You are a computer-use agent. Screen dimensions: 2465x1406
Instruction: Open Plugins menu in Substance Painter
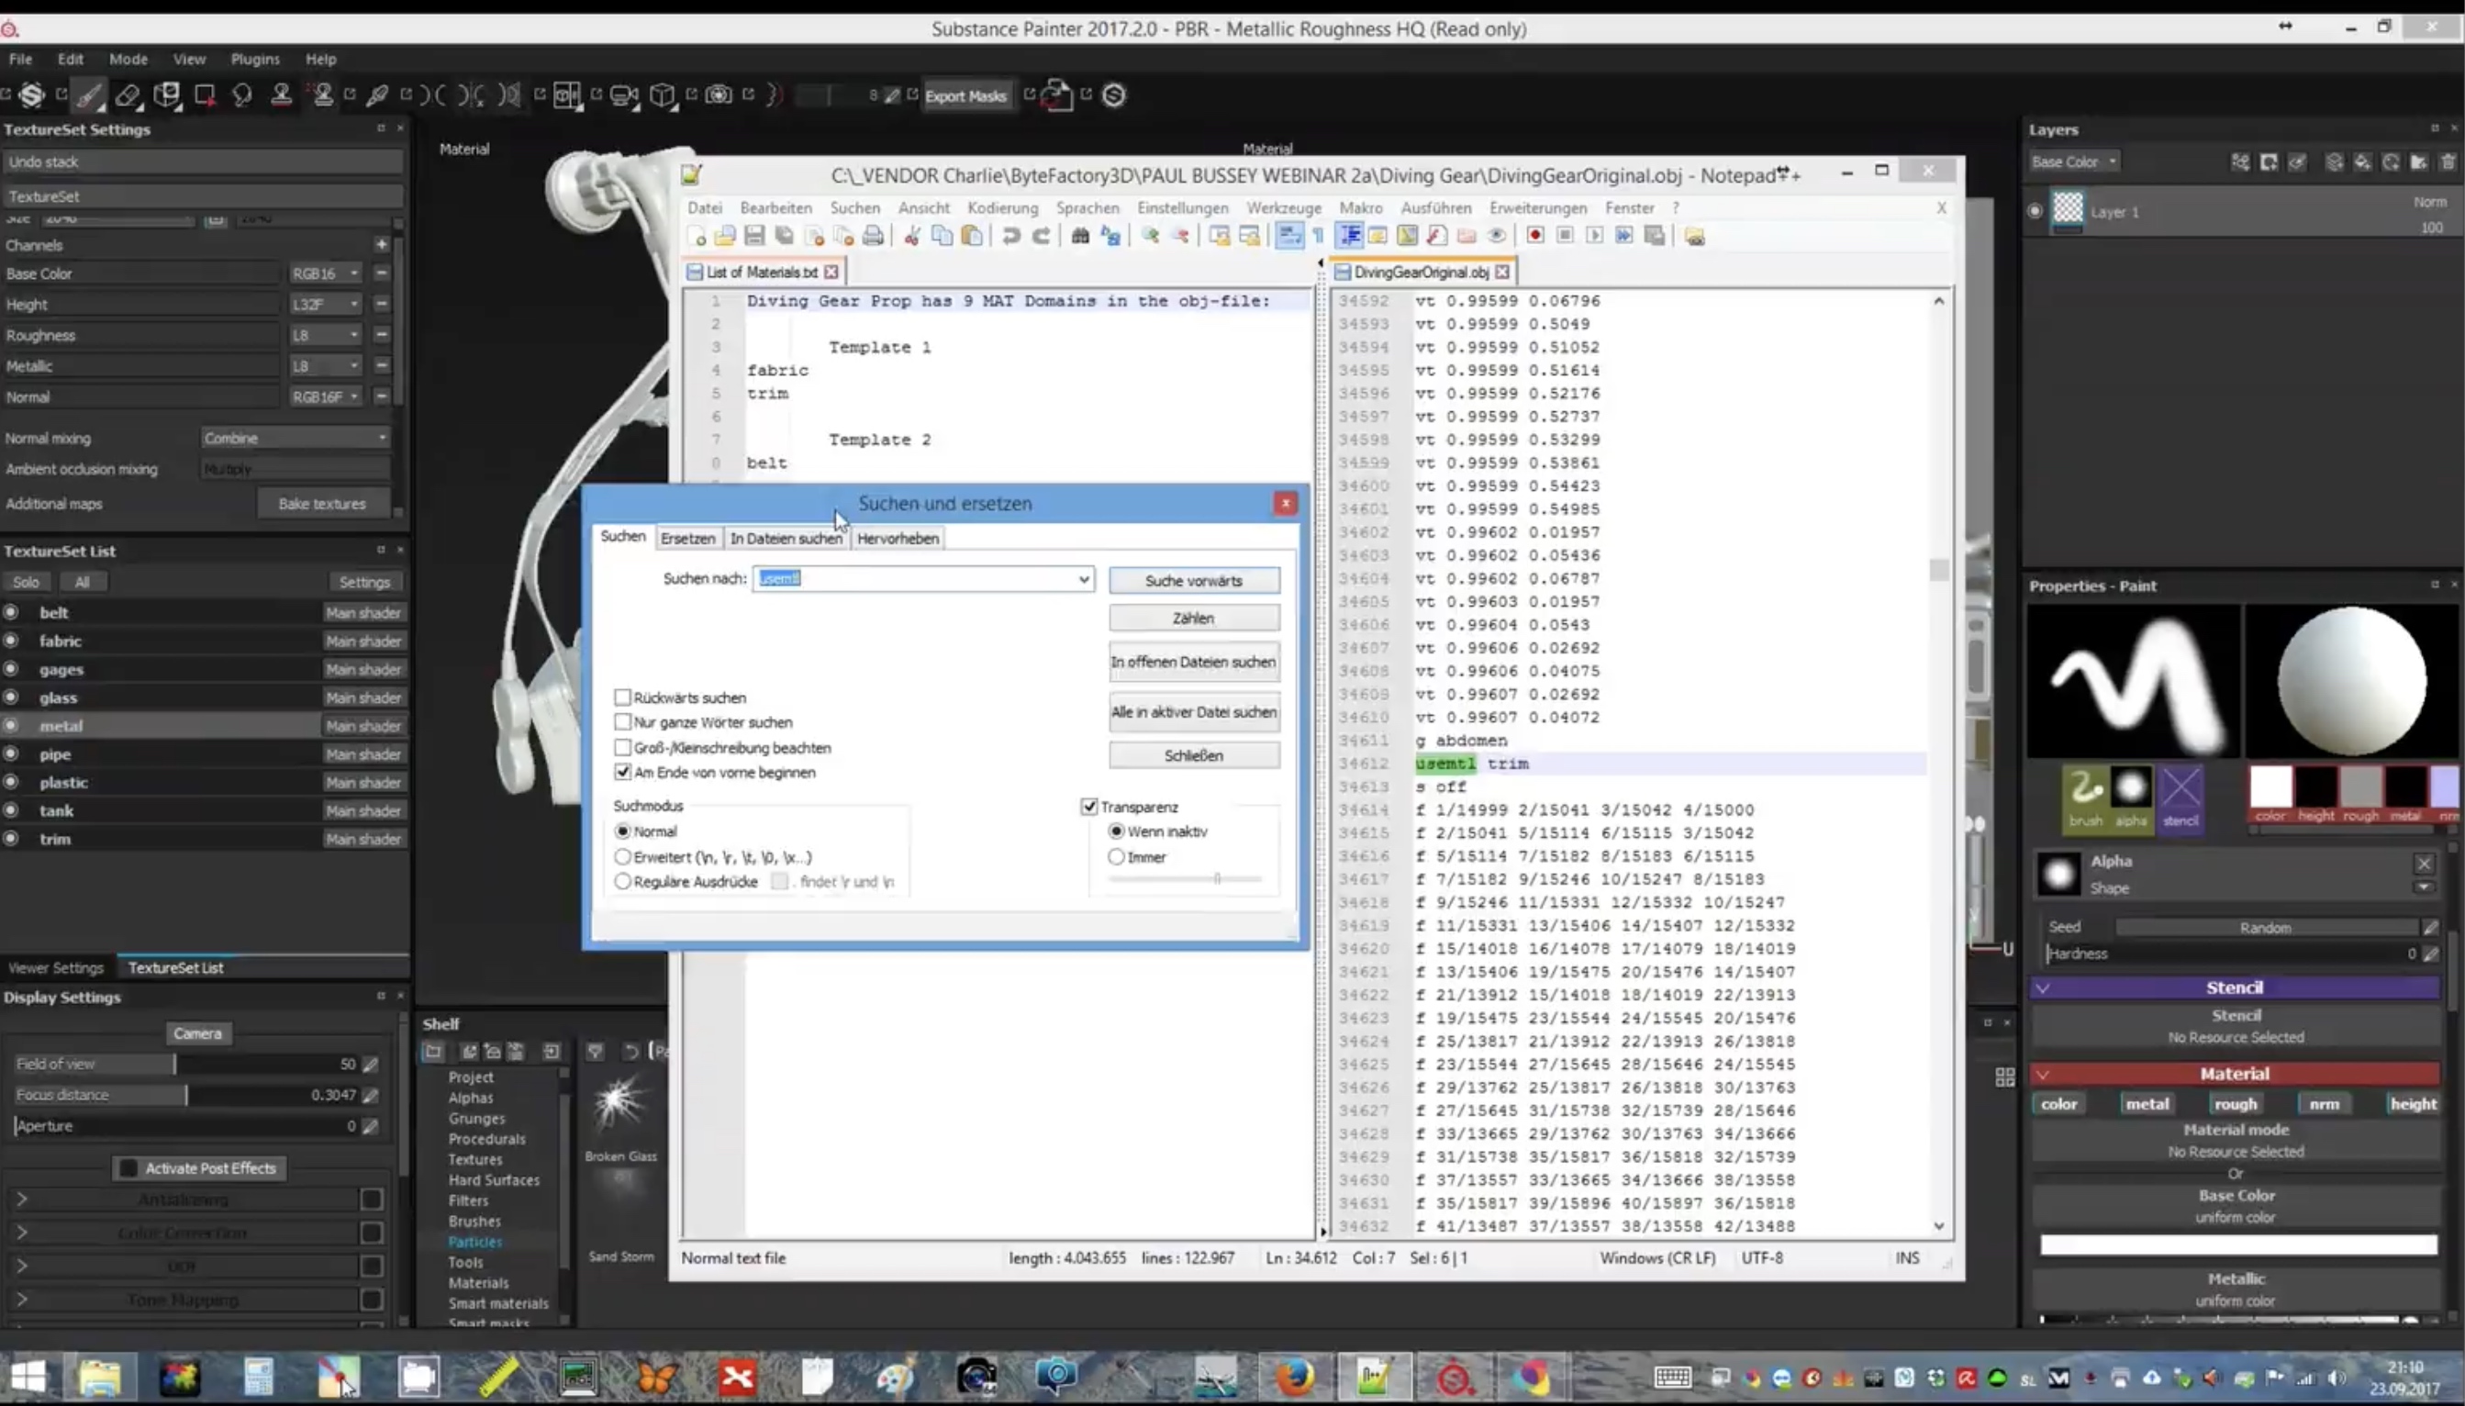[x=255, y=59]
